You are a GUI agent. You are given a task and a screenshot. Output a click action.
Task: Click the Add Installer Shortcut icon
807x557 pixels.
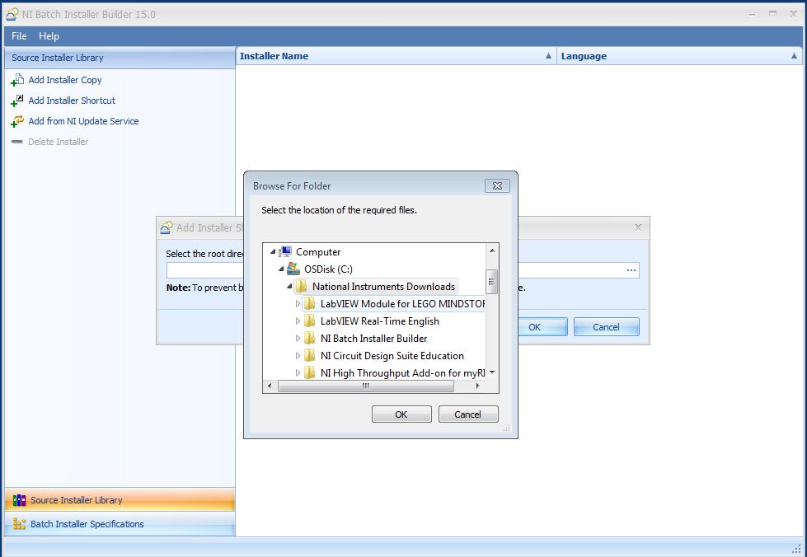17,101
